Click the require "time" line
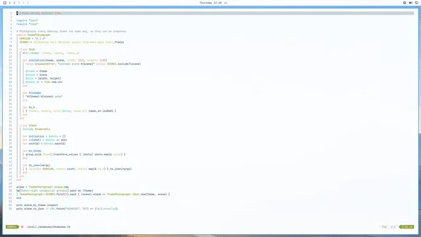This screenshot has width=421, height=237. coord(27,24)
